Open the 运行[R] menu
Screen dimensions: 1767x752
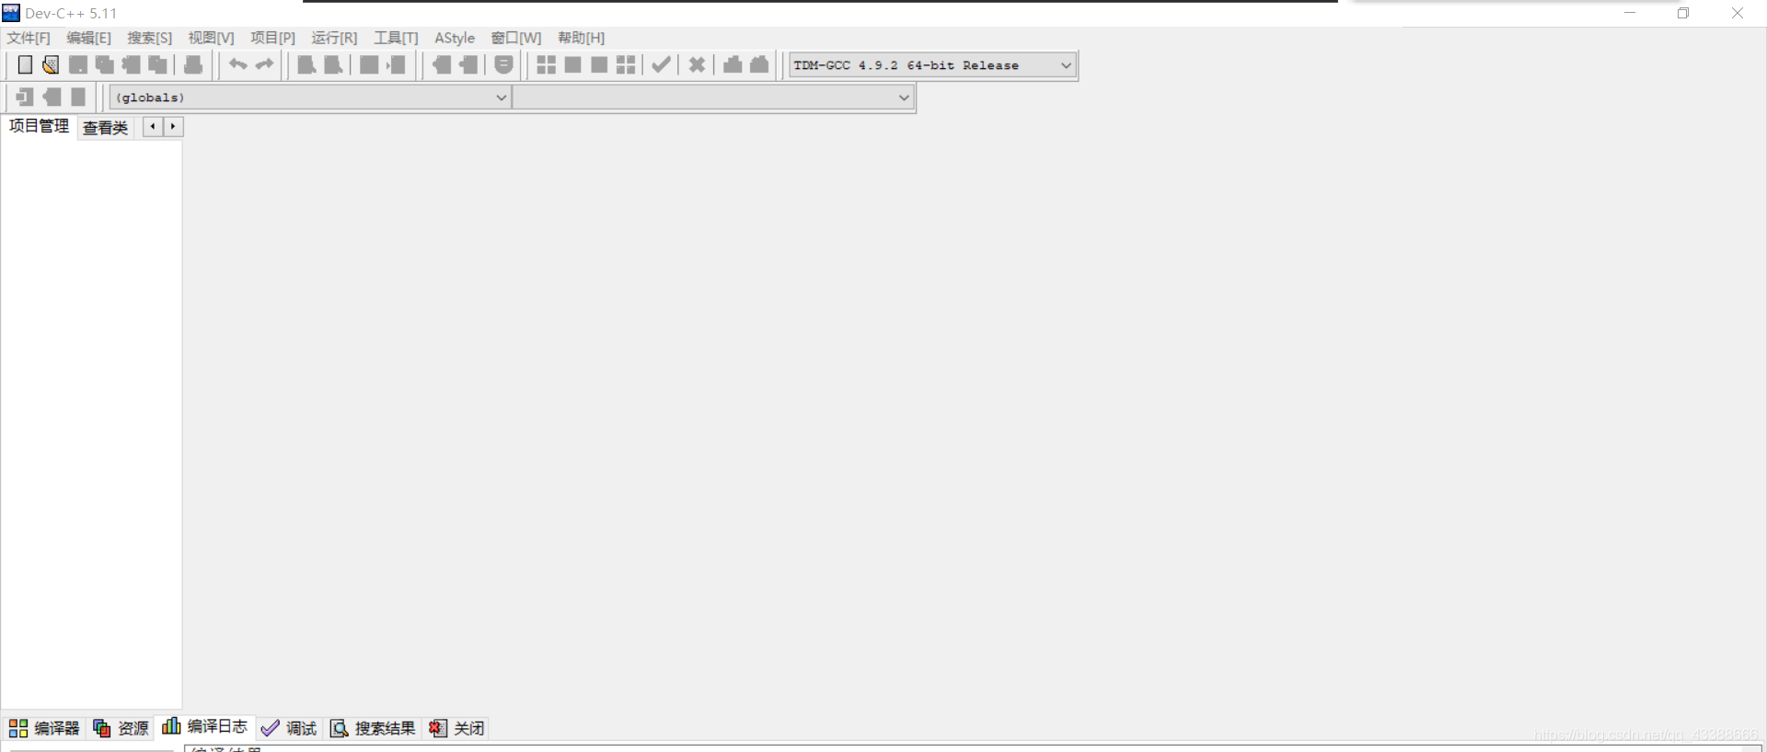click(334, 38)
